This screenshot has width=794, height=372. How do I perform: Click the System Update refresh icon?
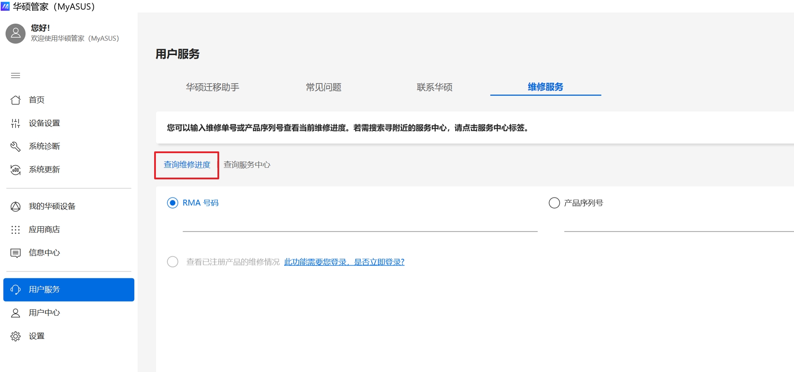coord(16,170)
